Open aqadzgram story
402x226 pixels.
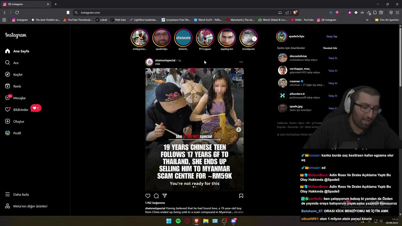(x=227, y=38)
